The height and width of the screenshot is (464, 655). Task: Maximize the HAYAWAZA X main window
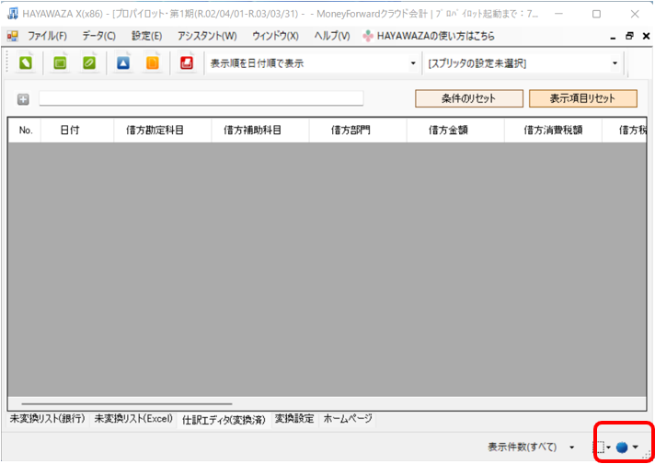pos(596,14)
